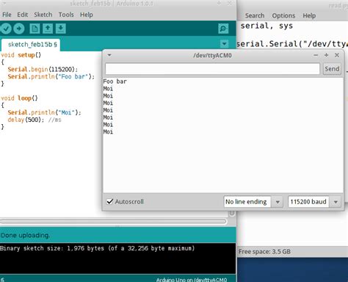Toggle the Autoscroll checkbox
This screenshot has width=348, height=282.
(109, 201)
